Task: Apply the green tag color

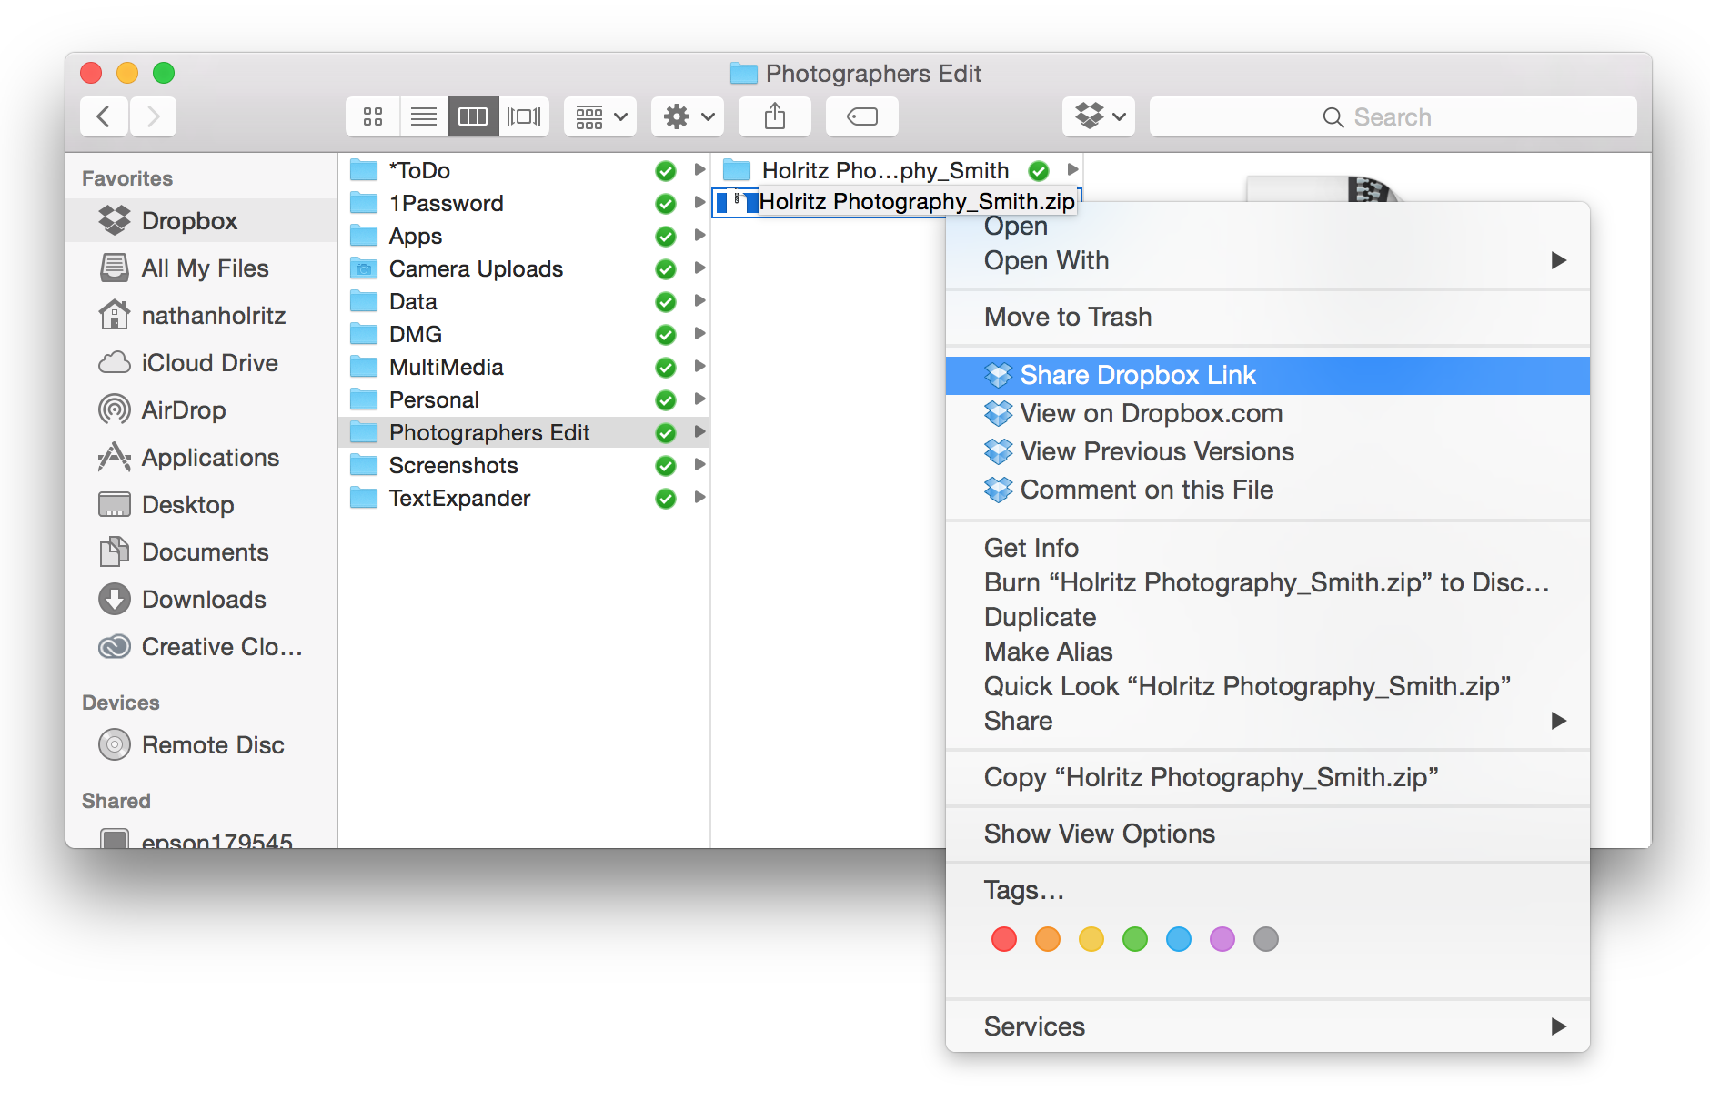Action: pyautogui.click(x=1135, y=939)
